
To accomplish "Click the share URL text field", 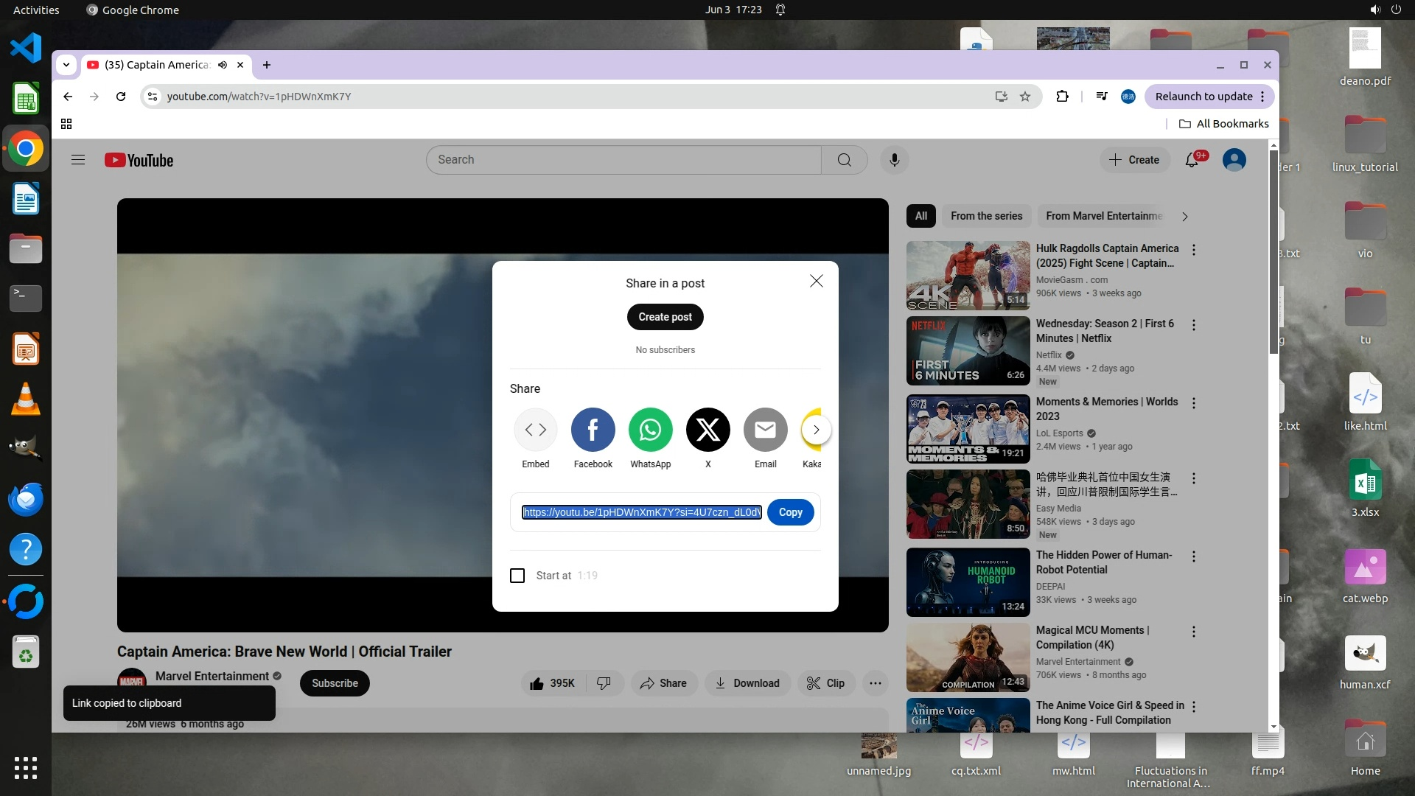I will click(641, 512).
